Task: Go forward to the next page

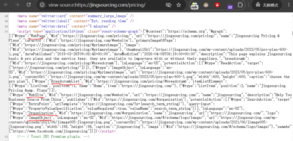Action: click(17, 5)
